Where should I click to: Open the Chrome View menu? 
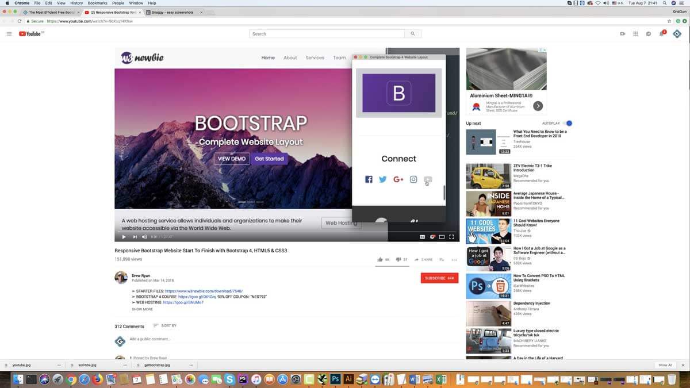(61, 3)
